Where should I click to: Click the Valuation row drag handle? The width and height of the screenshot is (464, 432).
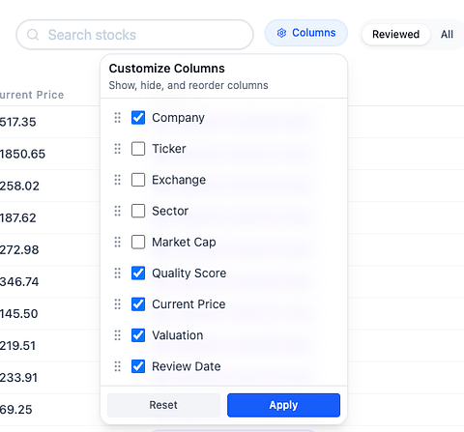pos(118,335)
